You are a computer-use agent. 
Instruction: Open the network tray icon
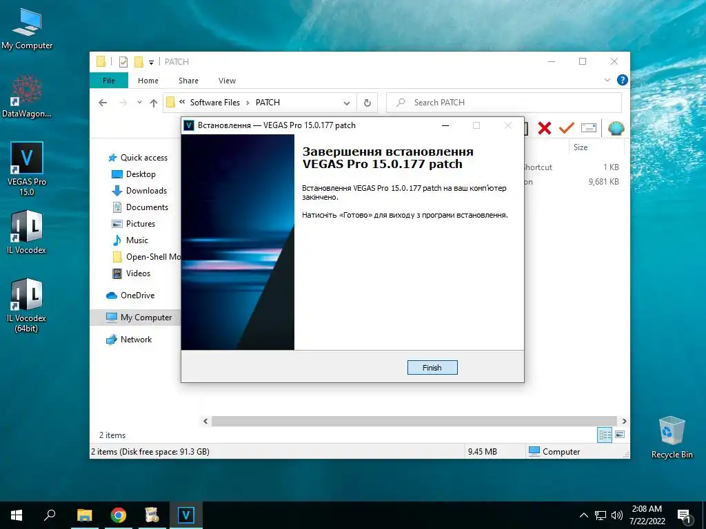click(x=601, y=515)
